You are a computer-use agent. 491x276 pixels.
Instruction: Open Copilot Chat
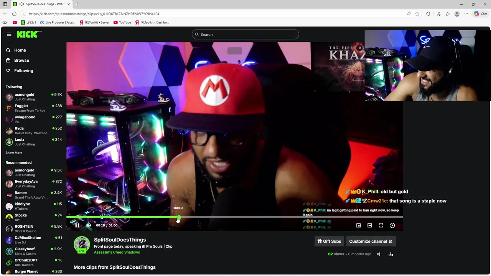[480, 14]
